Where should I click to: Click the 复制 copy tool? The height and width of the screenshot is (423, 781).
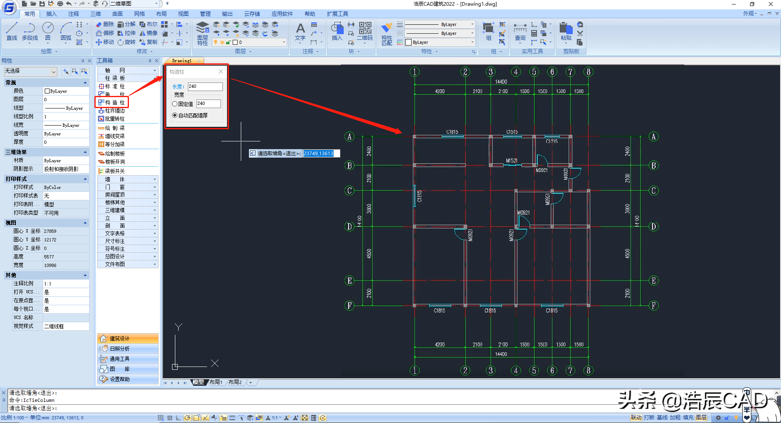tap(148, 42)
